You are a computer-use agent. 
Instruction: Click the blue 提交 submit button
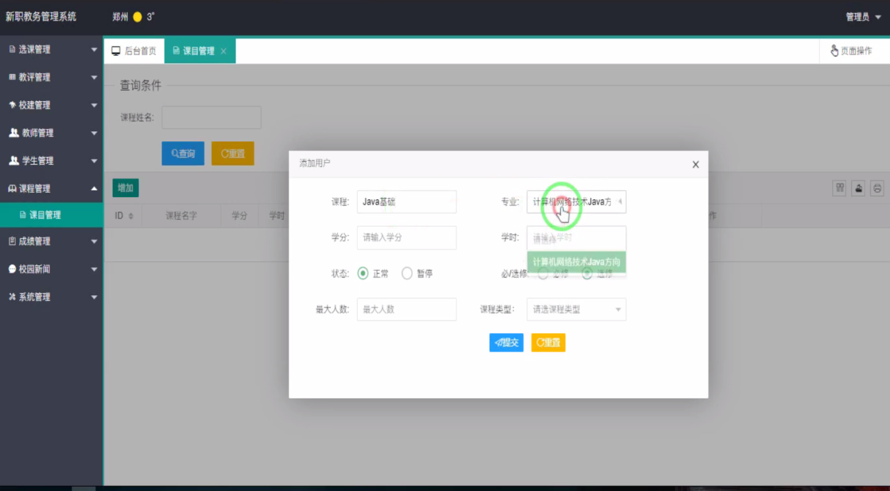506,342
